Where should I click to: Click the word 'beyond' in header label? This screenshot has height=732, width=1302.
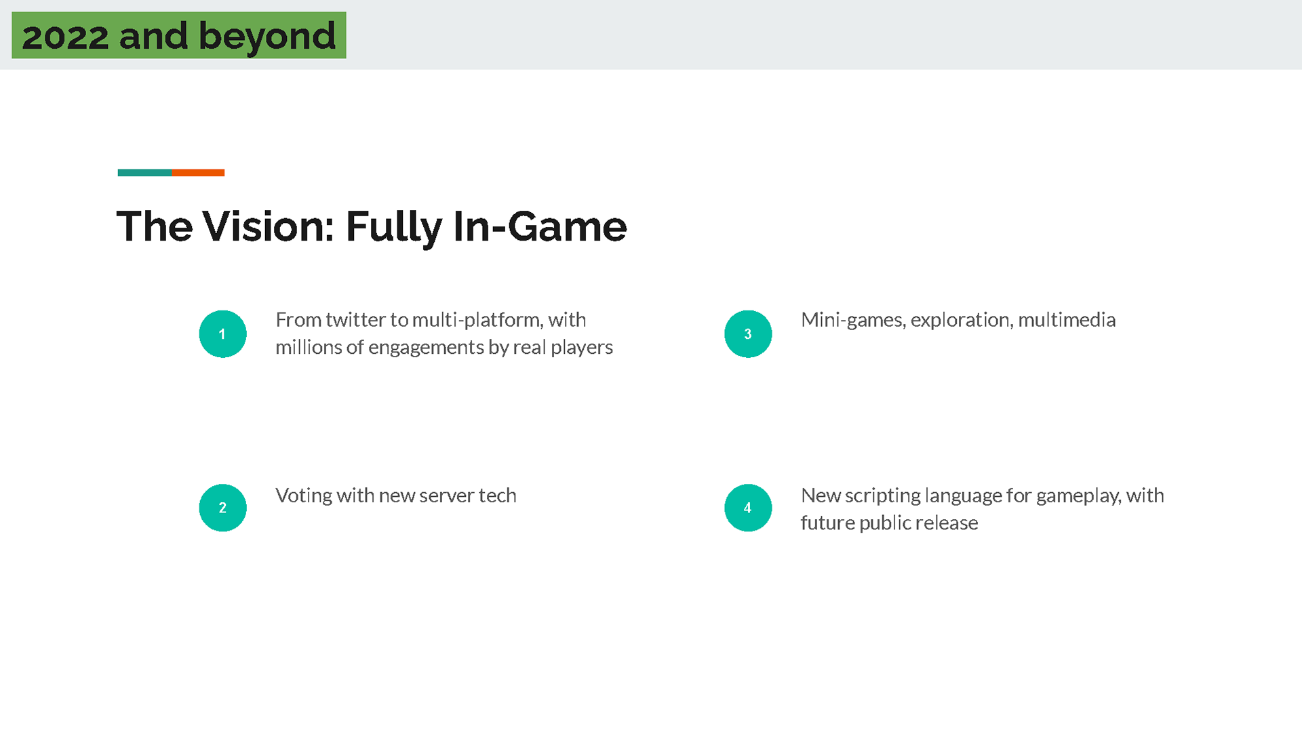267,37
